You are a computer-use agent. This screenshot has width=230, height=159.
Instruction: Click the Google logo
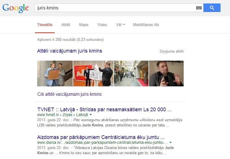coord(15,8)
